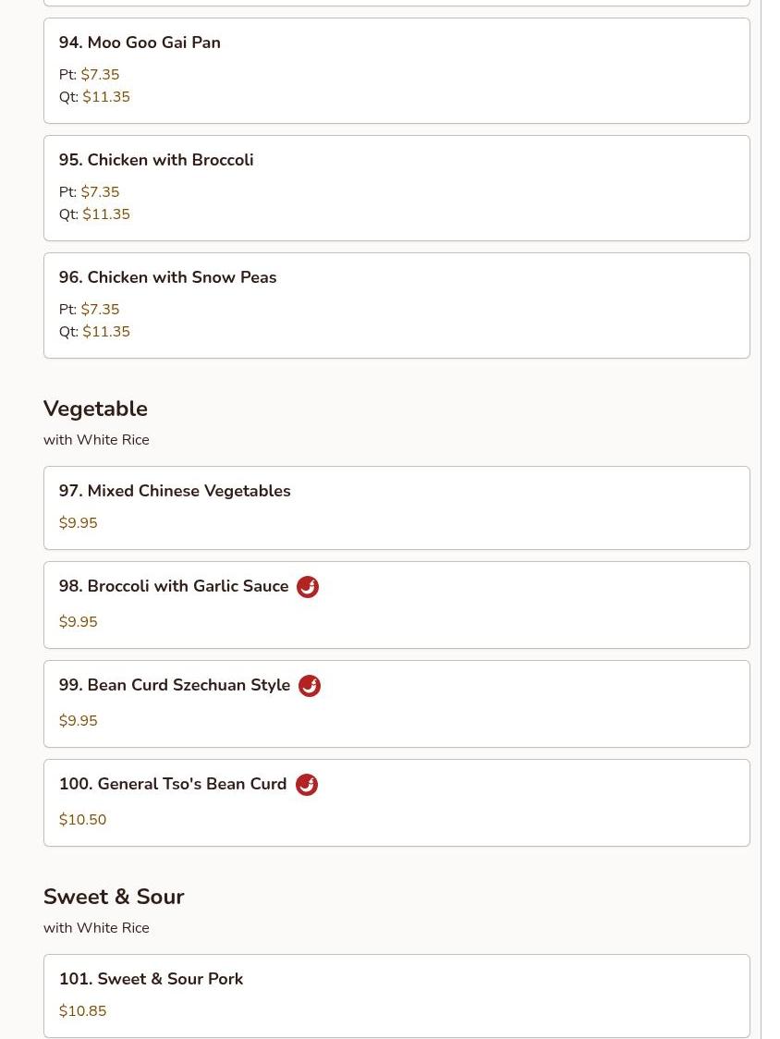Click Qt price $11.35 of Chicken with Broccoli
Screen dimensions: 780x1039
click(106, 214)
